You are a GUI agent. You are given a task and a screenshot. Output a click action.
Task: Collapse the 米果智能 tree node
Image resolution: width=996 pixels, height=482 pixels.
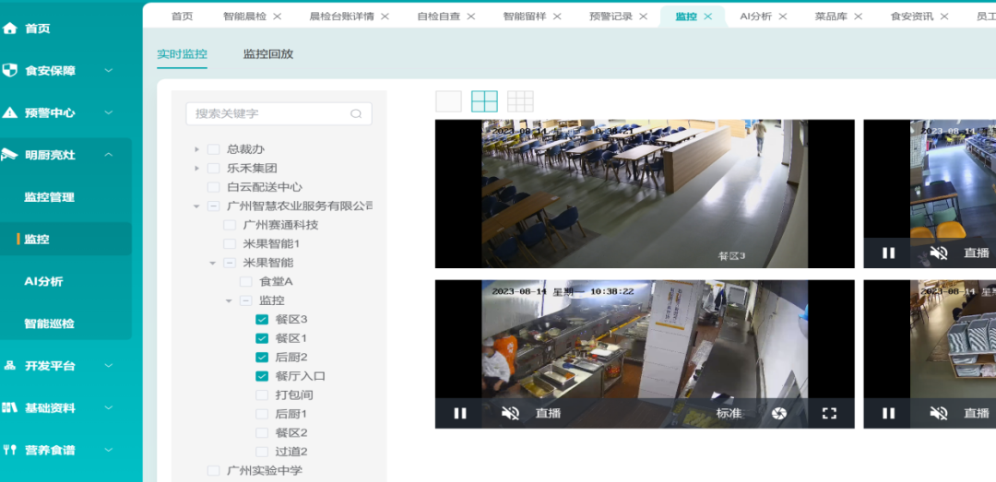(x=213, y=263)
